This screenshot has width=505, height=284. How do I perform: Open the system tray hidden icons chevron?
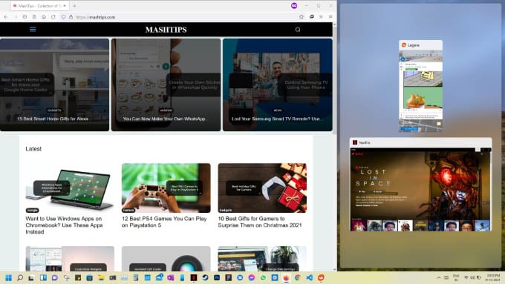tap(439, 277)
